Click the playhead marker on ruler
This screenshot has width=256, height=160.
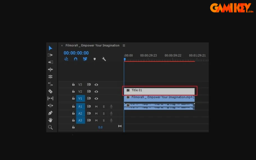[124, 59]
